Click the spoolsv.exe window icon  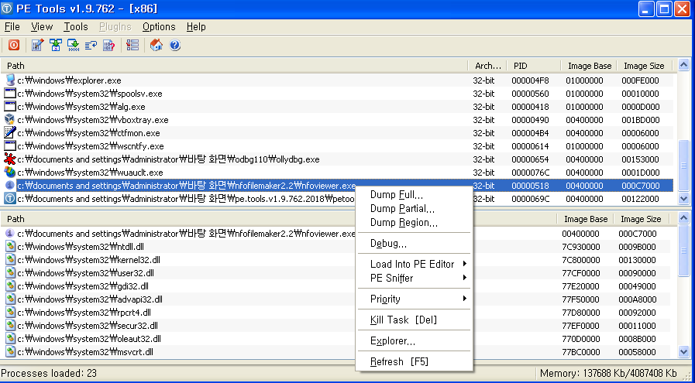point(10,94)
